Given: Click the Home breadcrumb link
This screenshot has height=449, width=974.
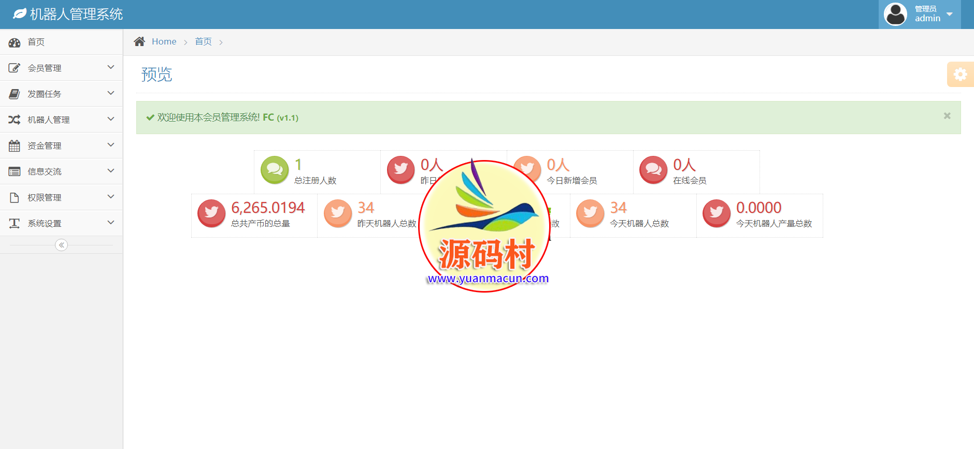Looking at the screenshot, I should point(164,41).
